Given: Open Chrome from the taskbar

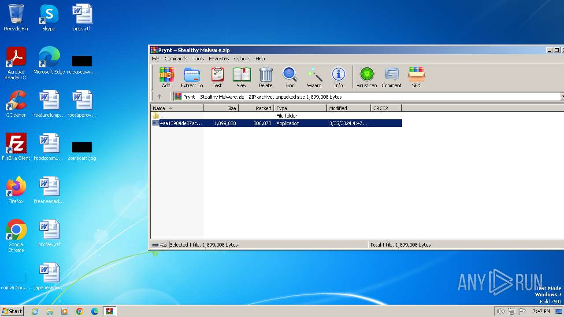Looking at the screenshot, I should pos(80,311).
